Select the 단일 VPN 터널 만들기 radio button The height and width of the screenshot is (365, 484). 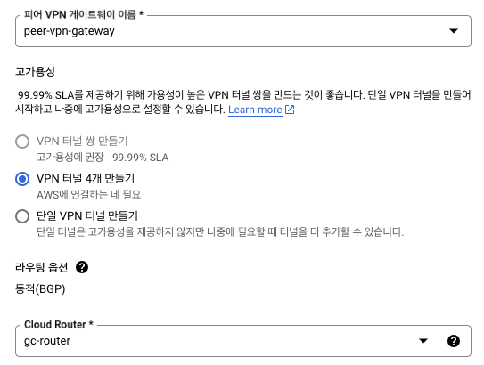click(22, 216)
